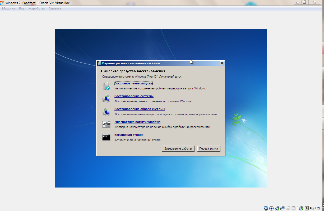Click the recovery dialog title bar icon
324x211 pixels.
[x=99, y=63]
